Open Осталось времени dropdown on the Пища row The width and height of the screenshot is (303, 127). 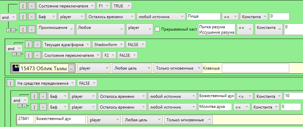tap(111, 17)
